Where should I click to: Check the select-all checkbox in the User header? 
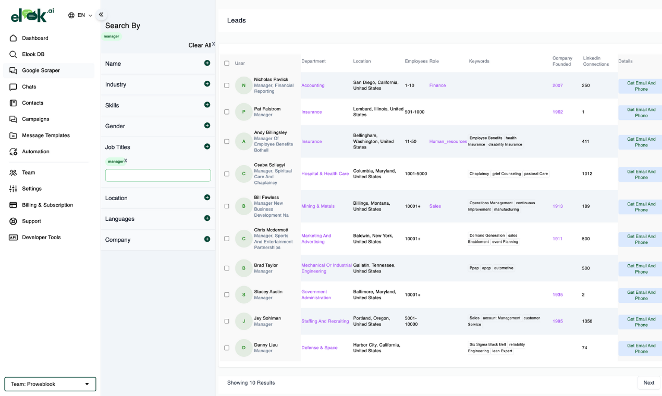pos(227,63)
